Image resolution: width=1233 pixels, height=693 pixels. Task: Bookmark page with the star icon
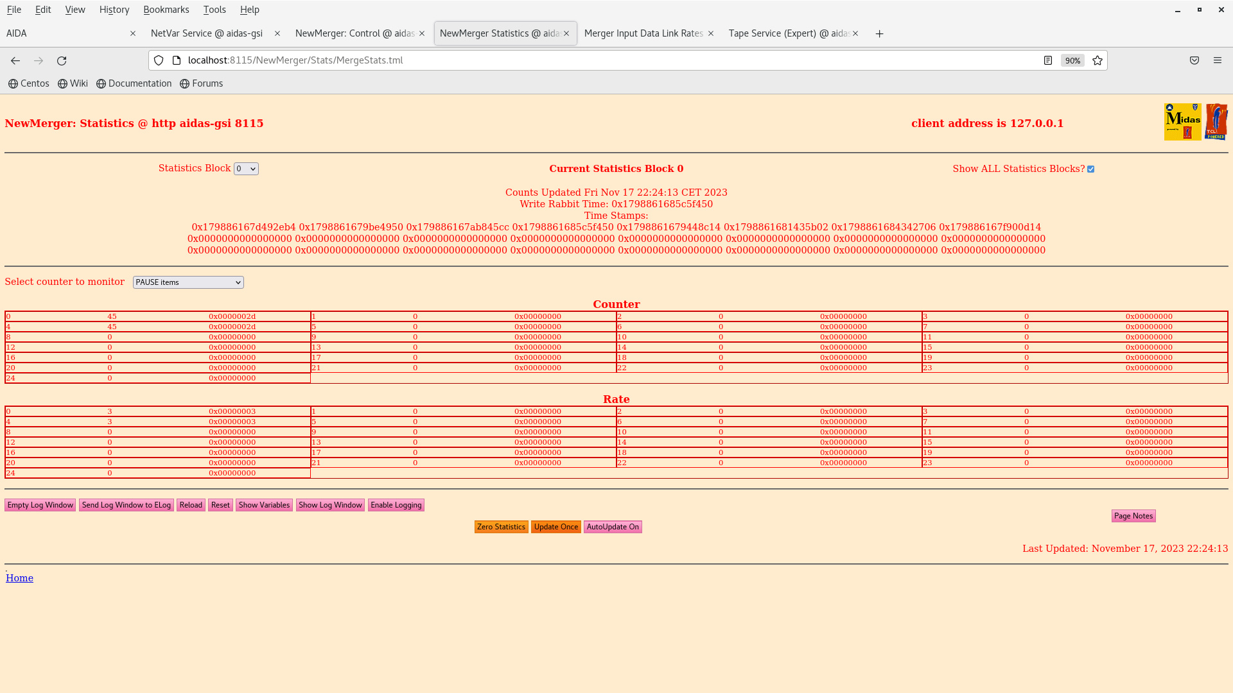(x=1097, y=60)
